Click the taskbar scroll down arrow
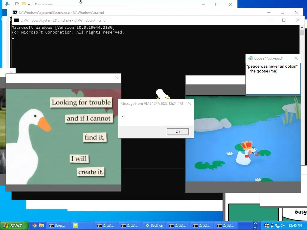 click(x=255, y=228)
